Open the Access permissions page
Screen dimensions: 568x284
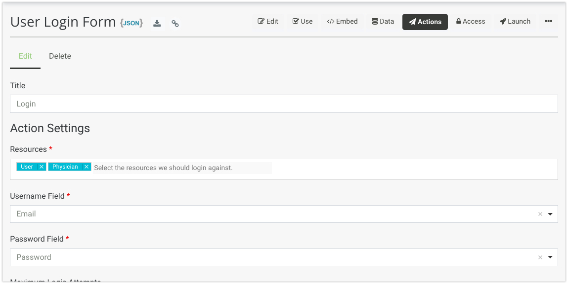pyautogui.click(x=470, y=22)
